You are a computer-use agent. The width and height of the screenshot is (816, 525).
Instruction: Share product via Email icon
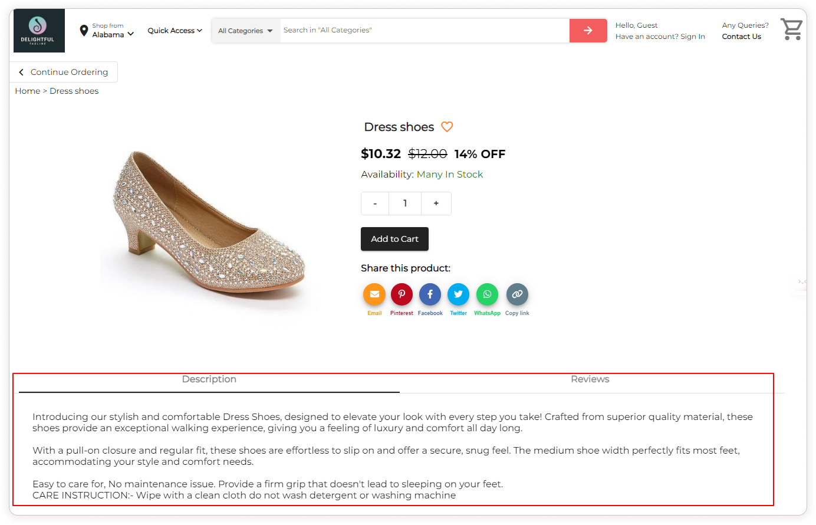[374, 294]
